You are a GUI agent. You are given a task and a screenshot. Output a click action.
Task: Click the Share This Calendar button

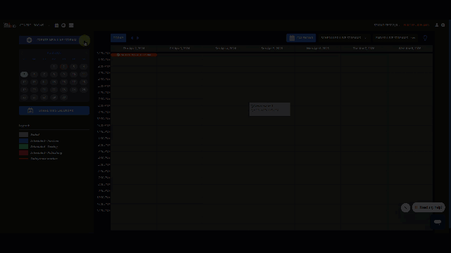coord(54,110)
